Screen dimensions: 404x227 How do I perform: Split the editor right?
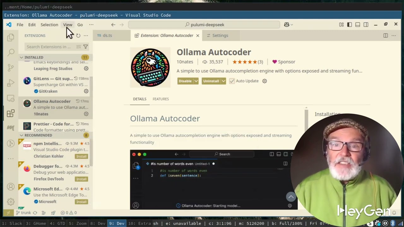pos(386,36)
